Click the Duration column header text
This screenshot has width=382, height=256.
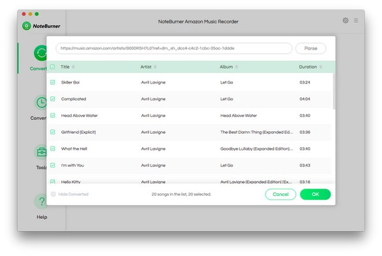(x=308, y=67)
